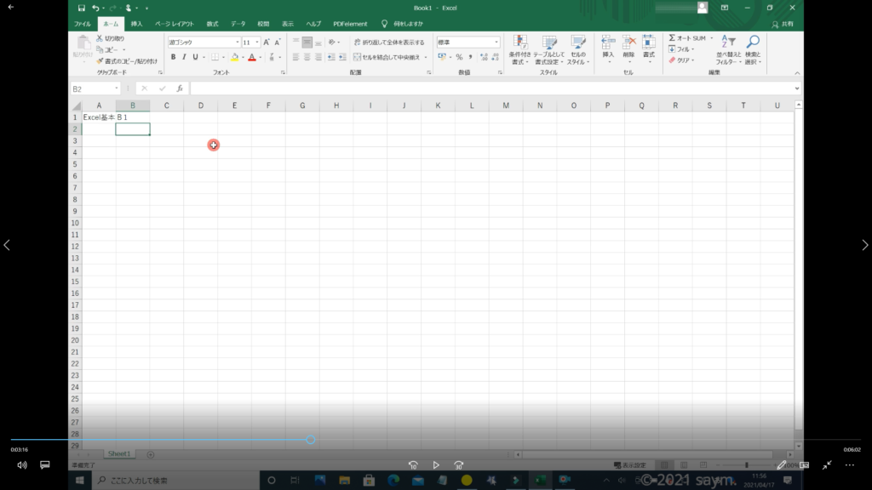Viewport: 872px width, 490px height.
Task: Click the Cut (切り取り) scissors icon
Action: (x=100, y=38)
